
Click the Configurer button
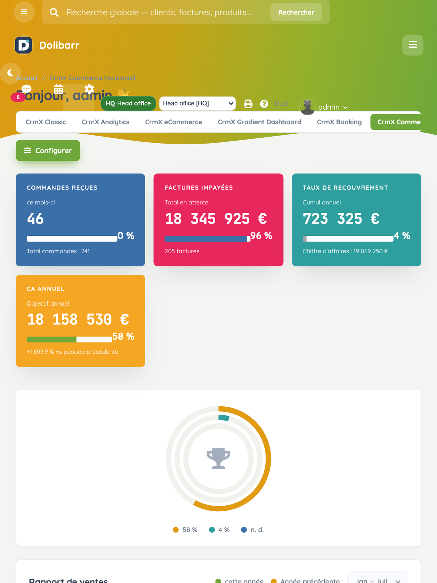point(48,150)
